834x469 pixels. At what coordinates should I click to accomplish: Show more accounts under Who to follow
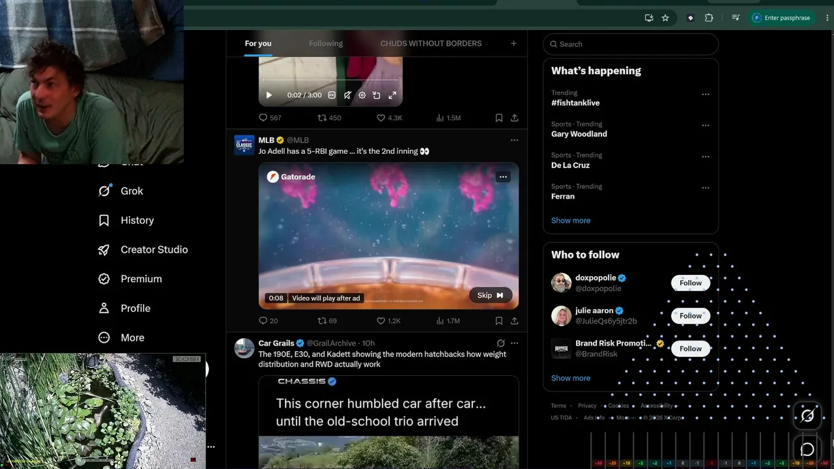(x=571, y=378)
